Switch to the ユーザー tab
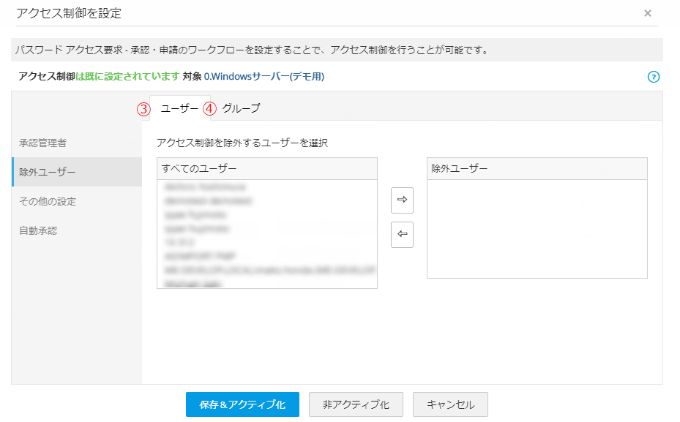 tap(179, 108)
